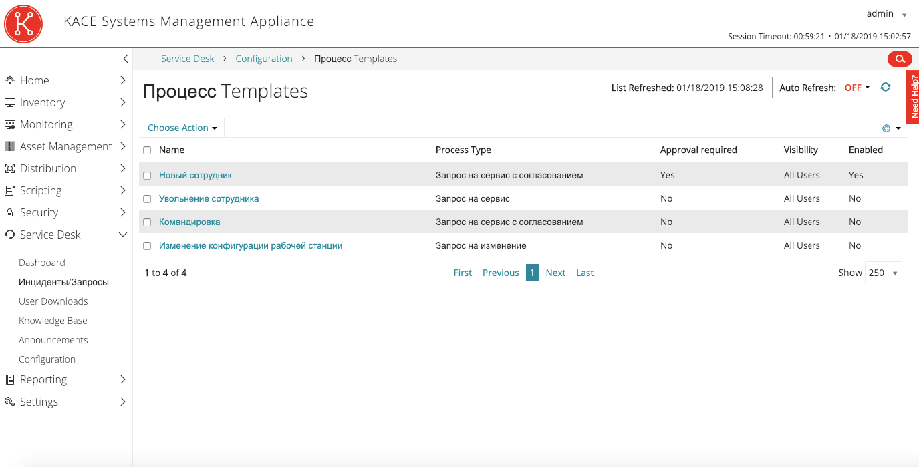Click the Security lock icon

[x=10, y=212]
